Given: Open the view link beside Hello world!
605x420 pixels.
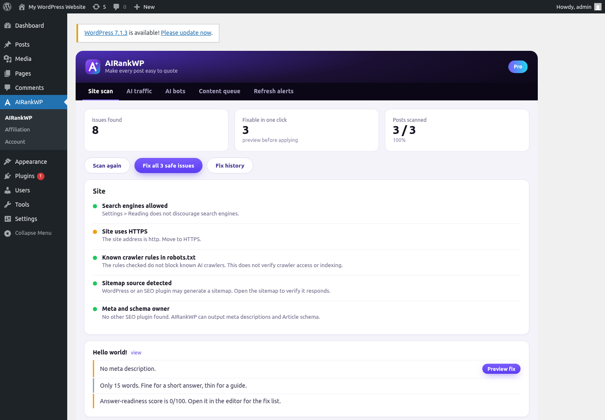Looking at the screenshot, I should (136, 353).
